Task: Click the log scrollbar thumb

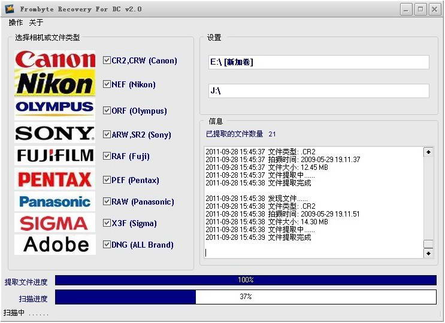Action: click(x=428, y=244)
